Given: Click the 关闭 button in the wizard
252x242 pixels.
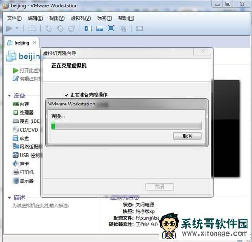Looking at the screenshot, I should pos(159,187).
